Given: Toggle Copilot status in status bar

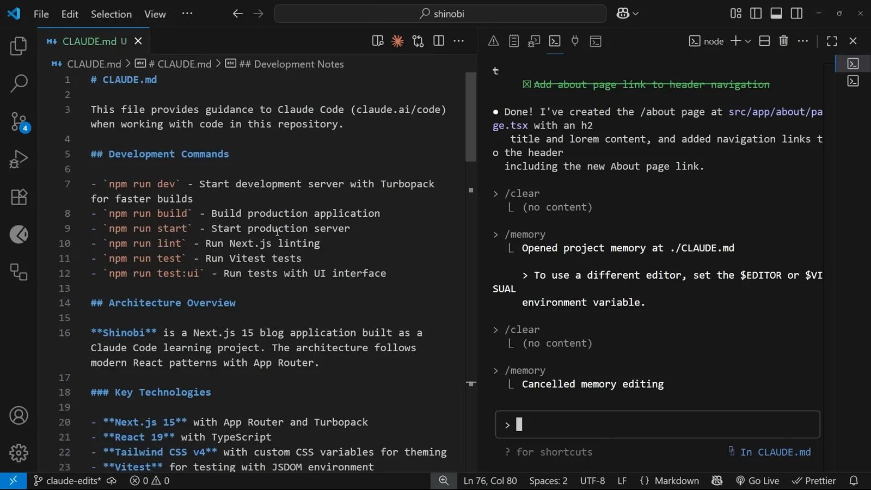Looking at the screenshot, I should (x=717, y=481).
